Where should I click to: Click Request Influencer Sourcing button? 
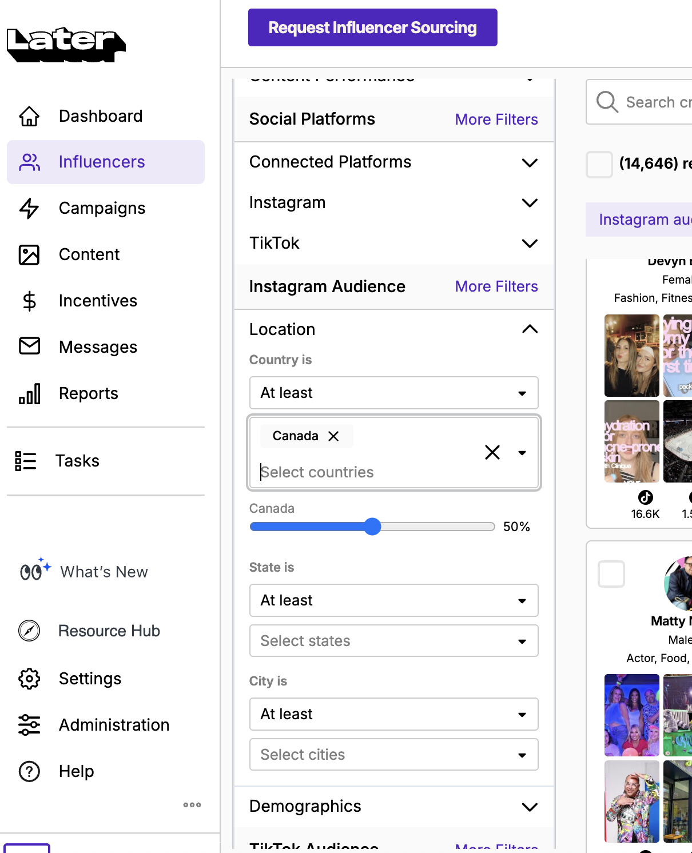373,27
